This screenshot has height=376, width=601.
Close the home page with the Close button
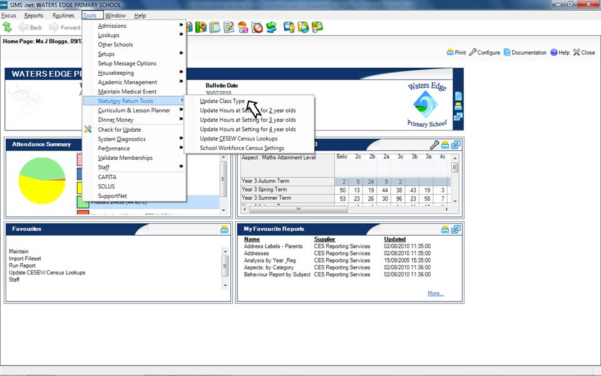pyautogui.click(x=584, y=53)
